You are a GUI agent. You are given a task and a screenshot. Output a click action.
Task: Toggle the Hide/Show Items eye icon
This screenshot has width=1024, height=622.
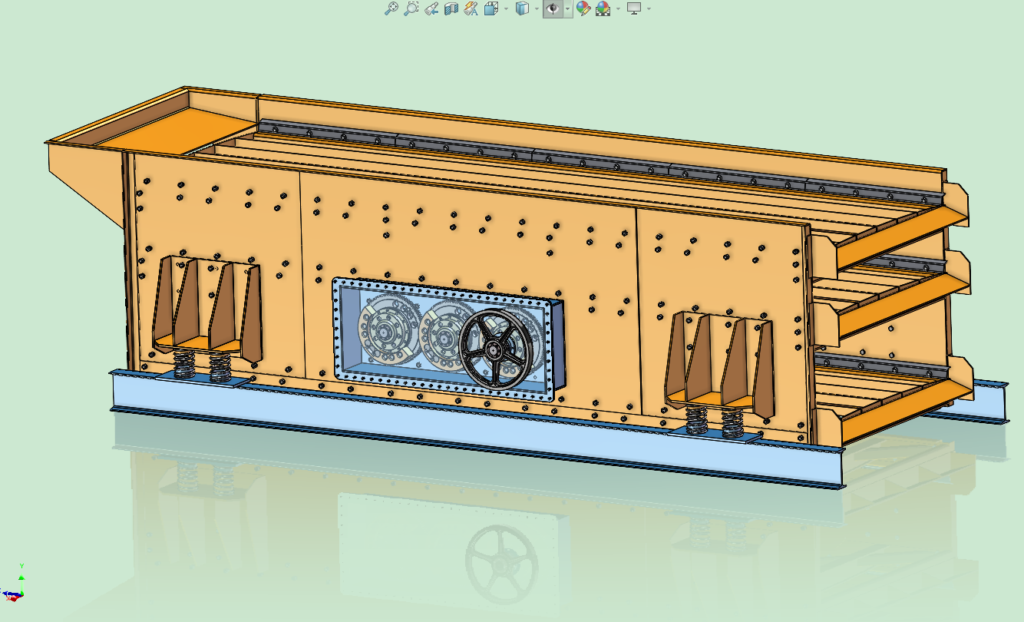(553, 8)
